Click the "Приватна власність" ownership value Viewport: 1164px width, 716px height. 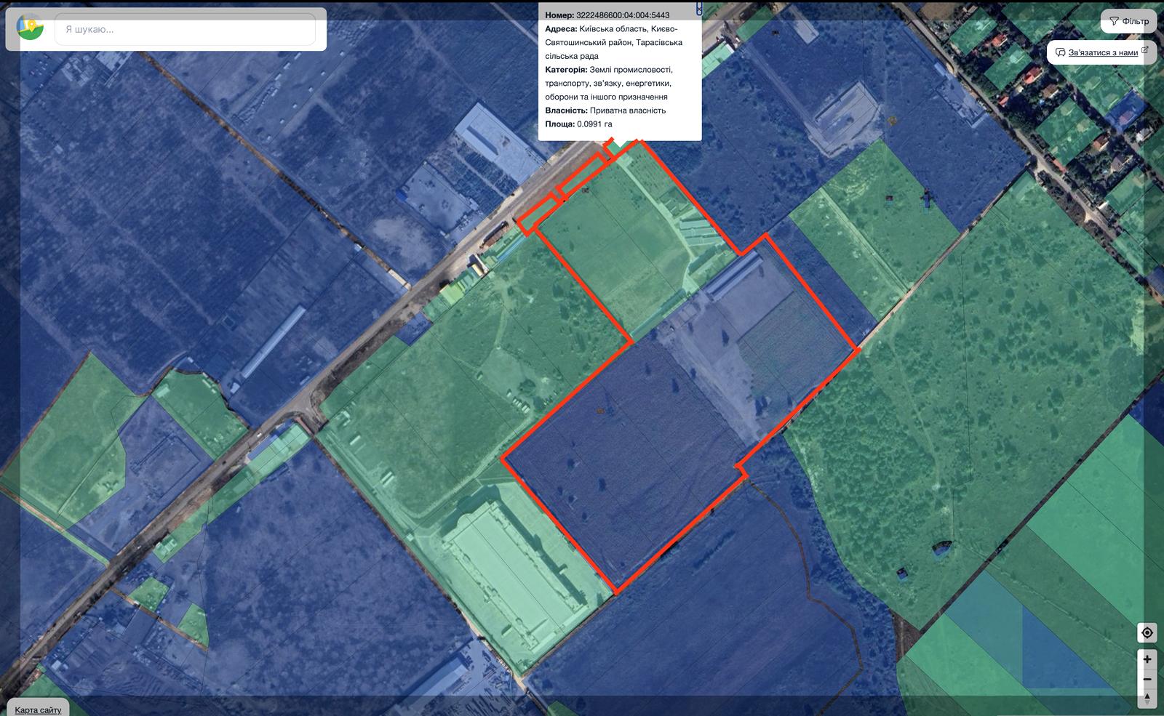628,110
